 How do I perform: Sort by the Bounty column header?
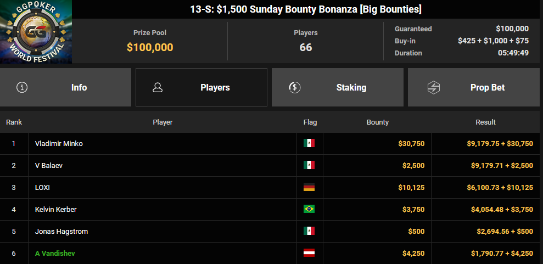(378, 122)
